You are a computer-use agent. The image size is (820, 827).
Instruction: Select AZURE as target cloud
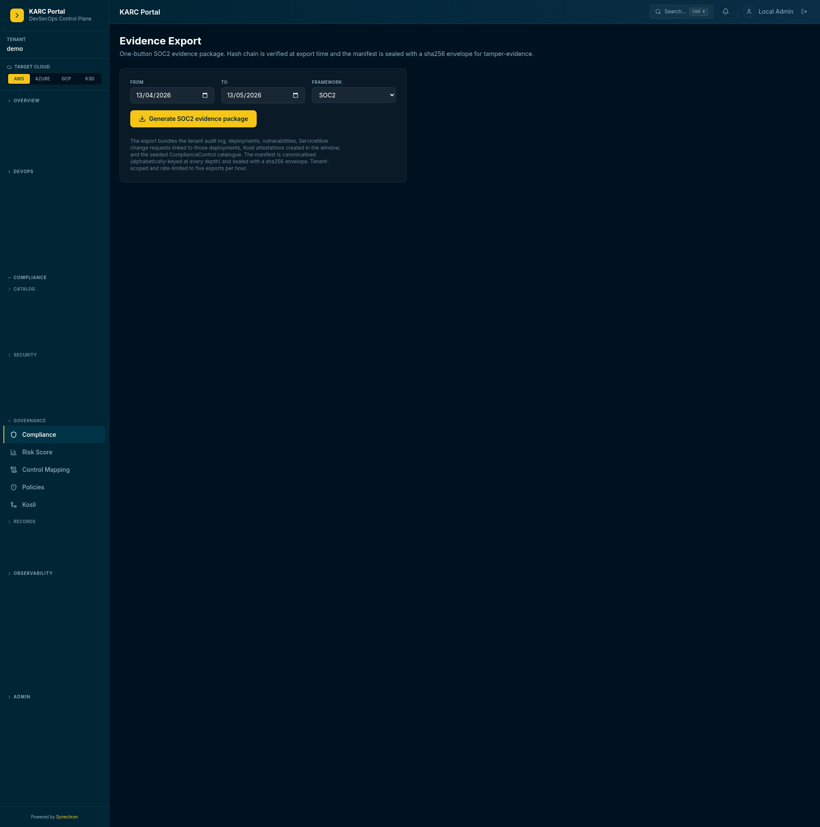tap(42, 79)
